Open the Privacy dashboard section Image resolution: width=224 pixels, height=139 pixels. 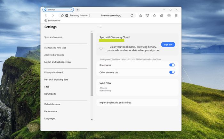(53, 72)
